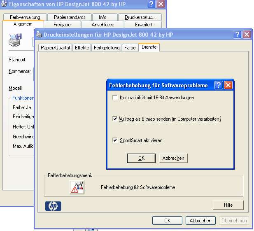The image size is (254, 231).
Task: Click the HP logo in print settings
Action: pos(53,206)
